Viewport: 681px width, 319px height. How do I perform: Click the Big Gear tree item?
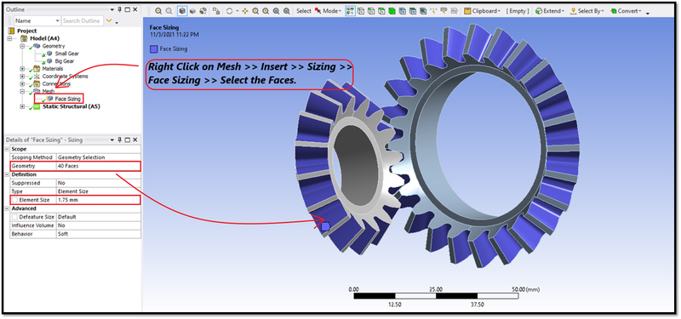click(x=65, y=61)
